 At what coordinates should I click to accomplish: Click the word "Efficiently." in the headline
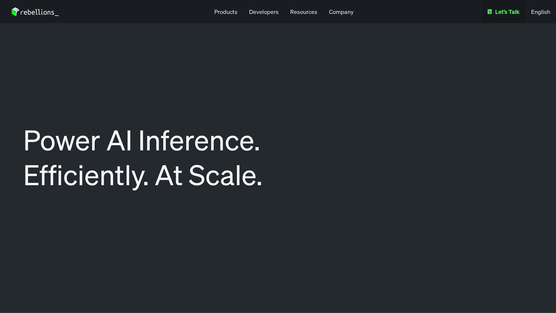pyautogui.click(x=86, y=176)
